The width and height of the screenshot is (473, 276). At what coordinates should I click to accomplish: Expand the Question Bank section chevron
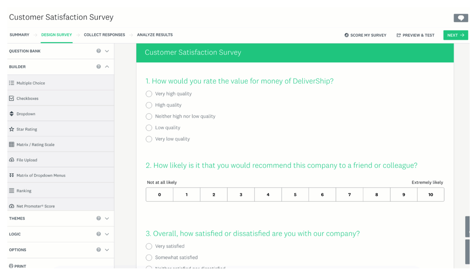pos(107,51)
